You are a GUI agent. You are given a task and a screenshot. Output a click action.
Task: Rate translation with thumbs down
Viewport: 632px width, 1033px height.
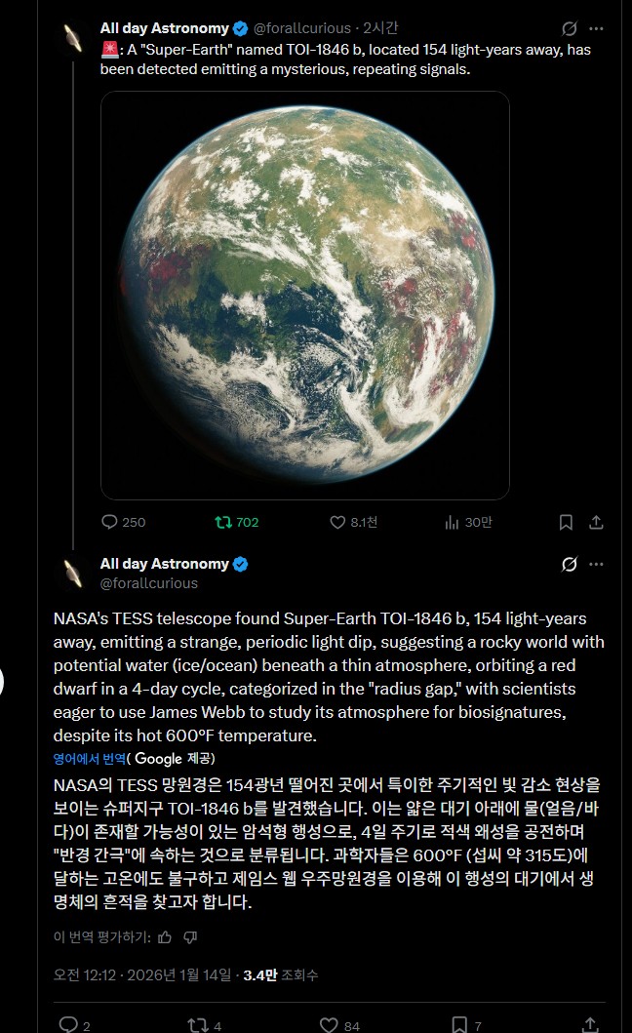point(190,936)
